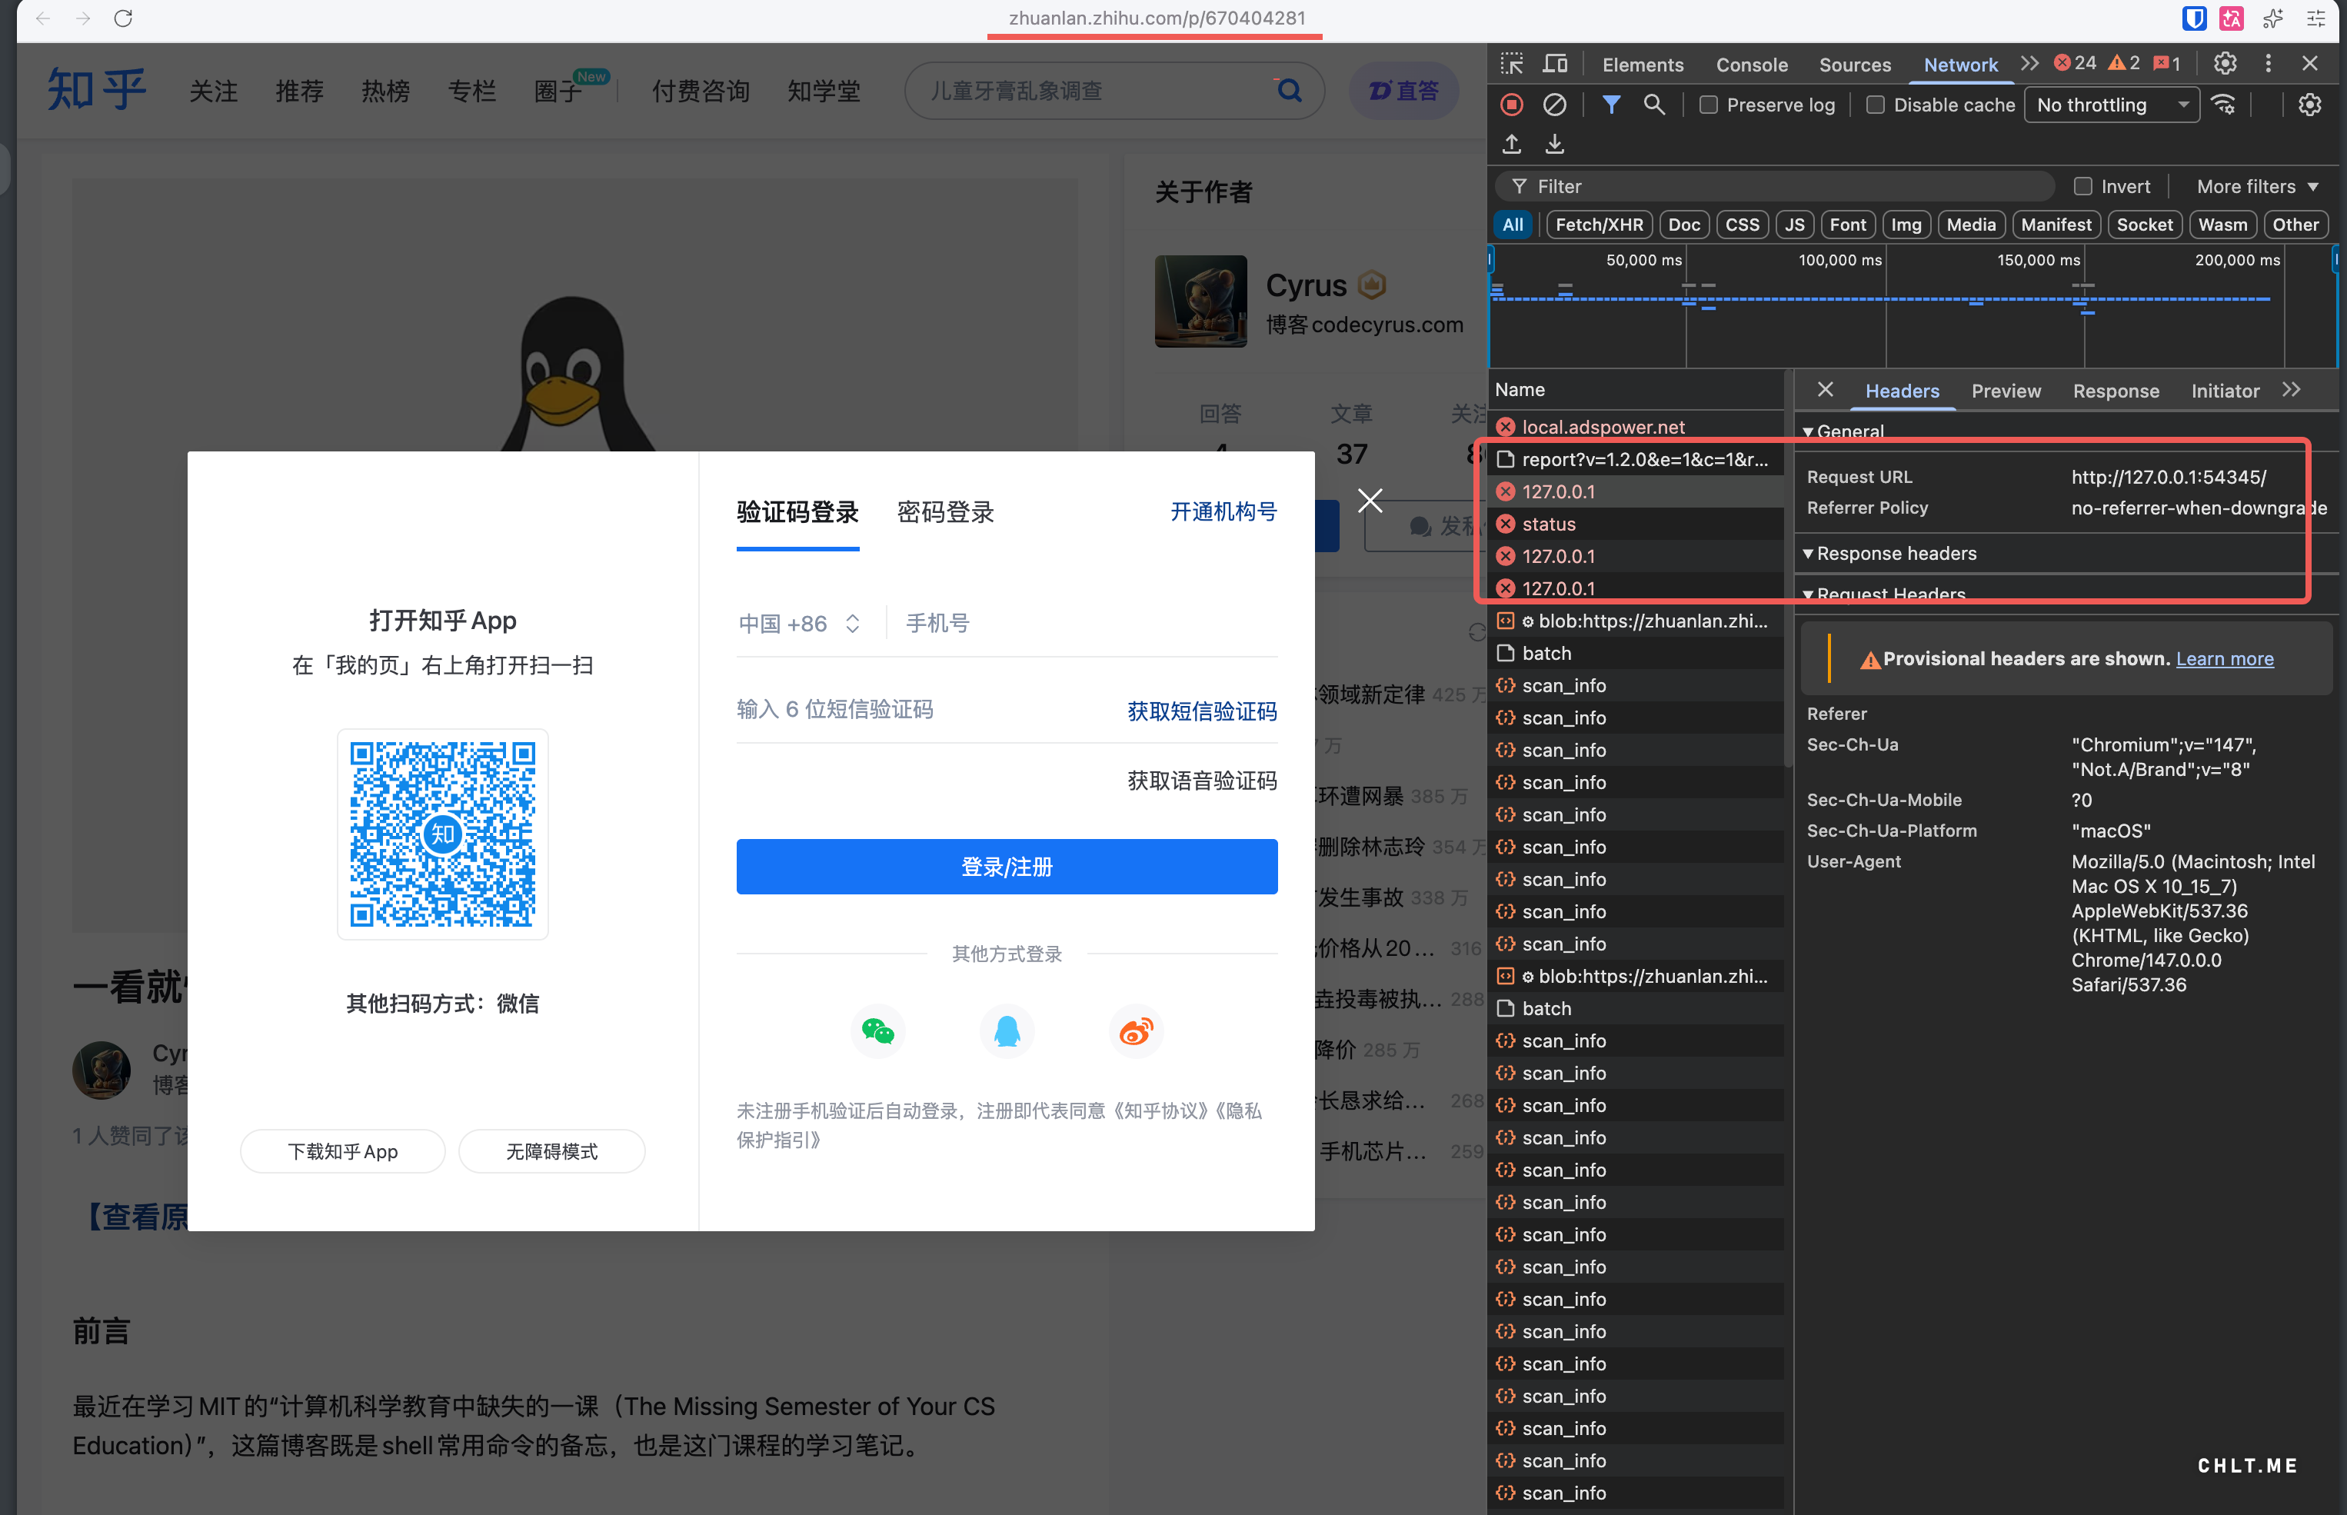Open network conditions wifi icon
The height and width of the screenshot is (1515, 2347).
pos(2224,105)
